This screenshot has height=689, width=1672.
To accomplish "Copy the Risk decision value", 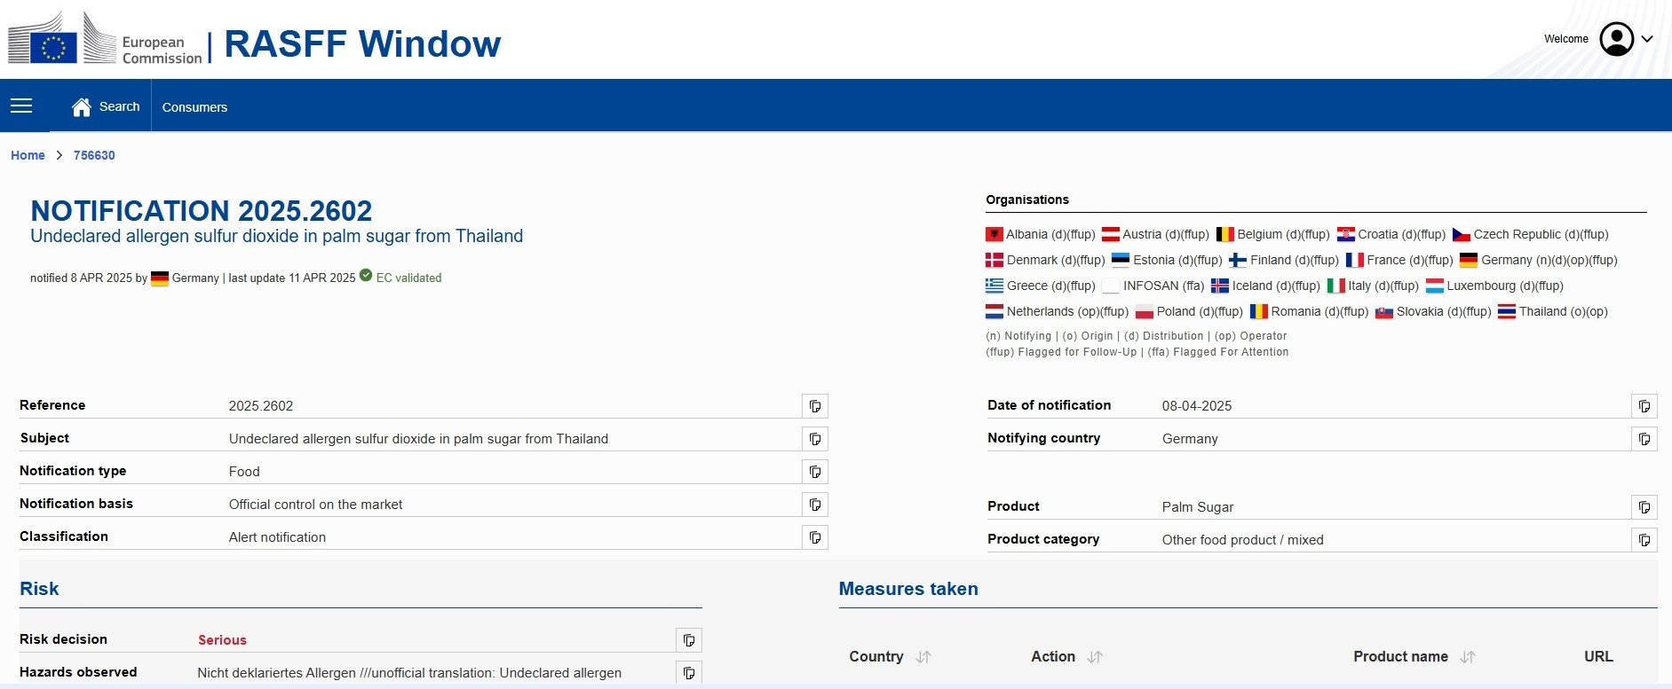I will pyautogui.click(x=688, y=640).
